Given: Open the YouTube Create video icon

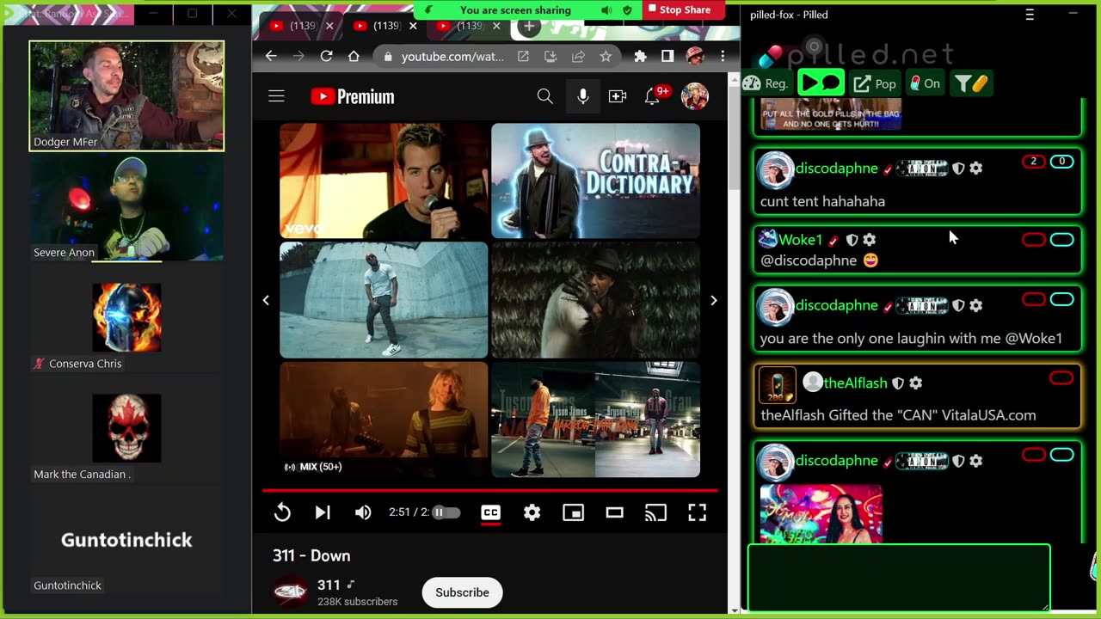Looking at the screenshot, I should point(618,96).
